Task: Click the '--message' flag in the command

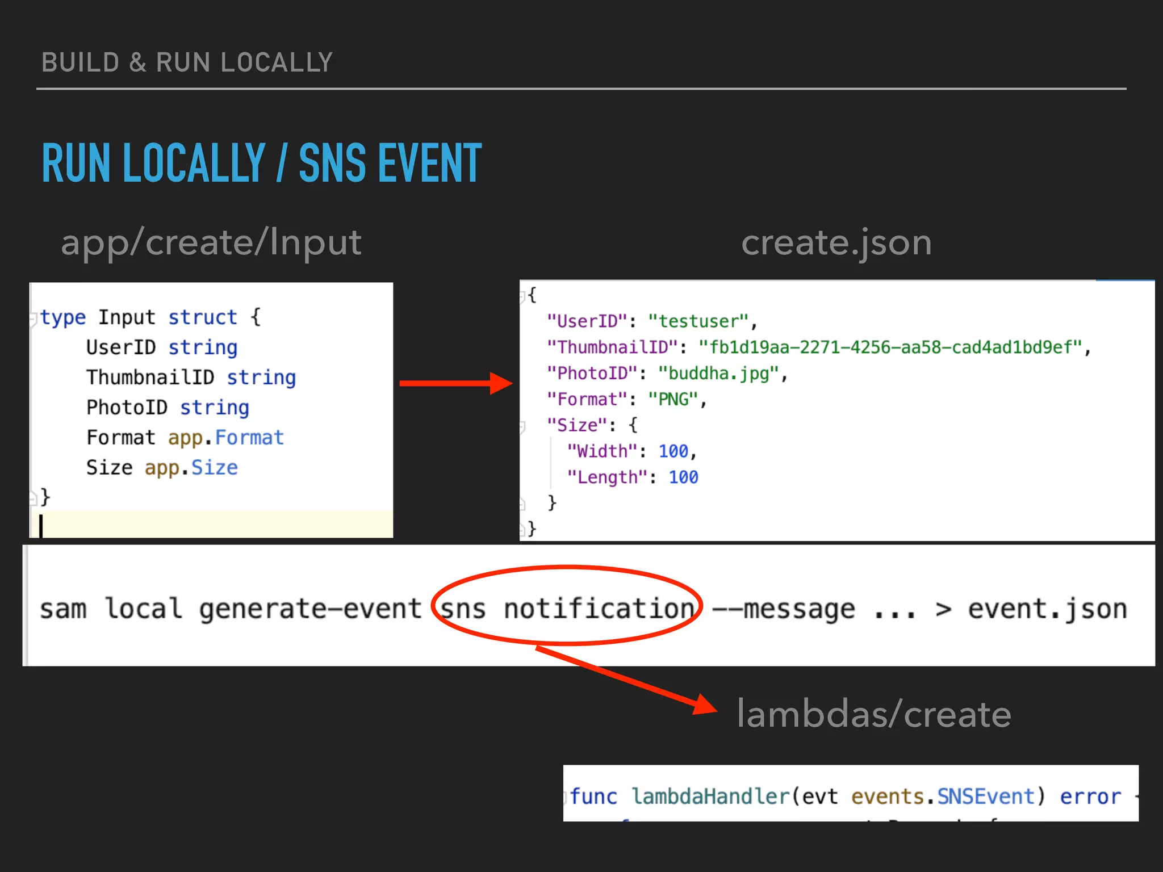Action: pos(784,609)
